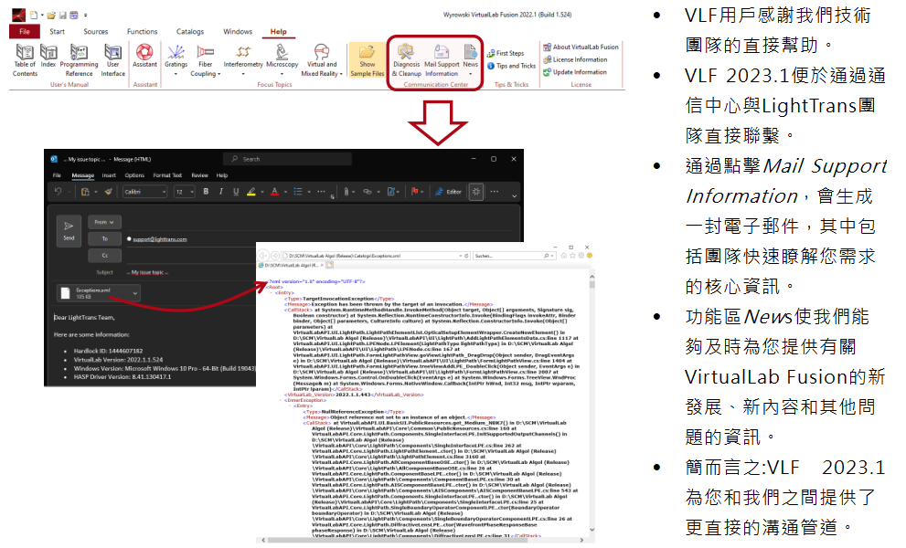Click the browser vertical scrollbar

[x=592, y=405]
